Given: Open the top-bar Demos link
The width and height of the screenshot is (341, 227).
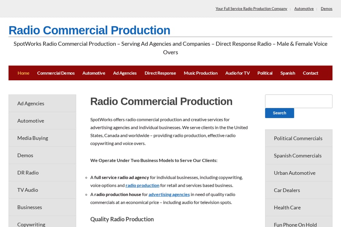Looking at the screenshot, I should (326, 9).
